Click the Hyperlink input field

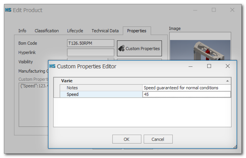pyautogui.click(x=91, y=52)
